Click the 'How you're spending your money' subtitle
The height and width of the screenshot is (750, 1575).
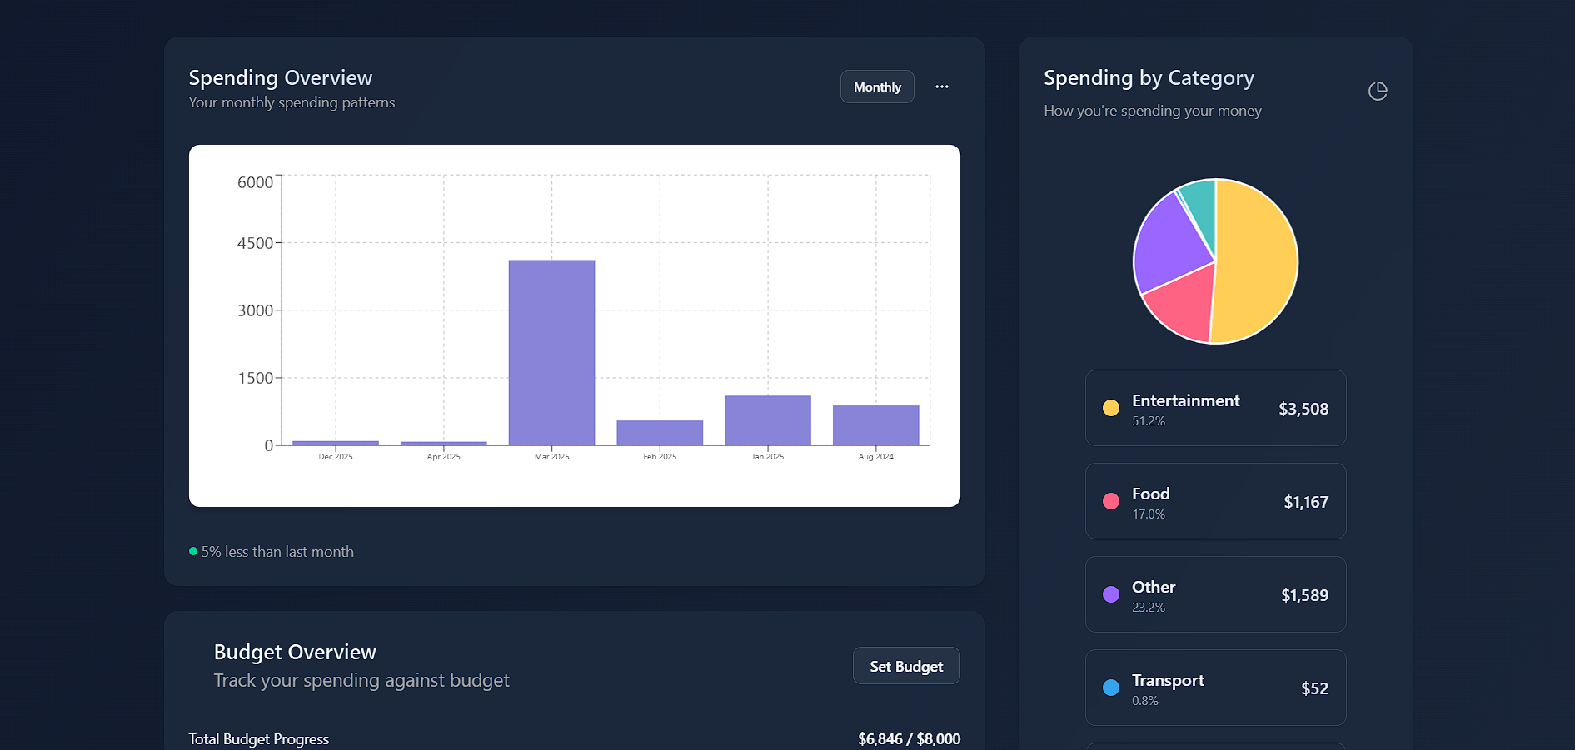coord(1153,111)
